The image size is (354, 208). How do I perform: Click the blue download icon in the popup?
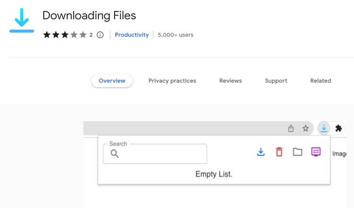tap(260, 152)
